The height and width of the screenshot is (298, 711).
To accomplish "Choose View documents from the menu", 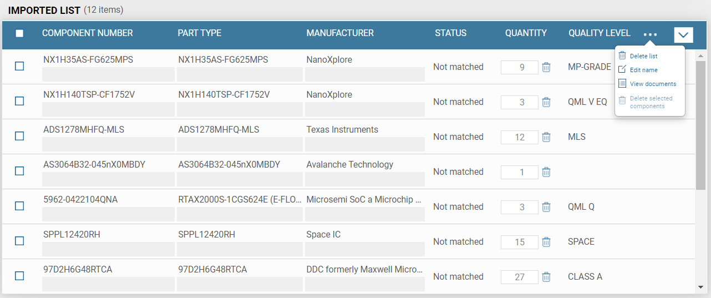I will tap(653, 84).
